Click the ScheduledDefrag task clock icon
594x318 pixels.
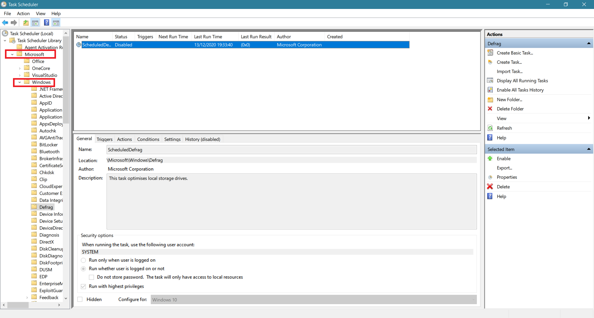click(79, 45)
